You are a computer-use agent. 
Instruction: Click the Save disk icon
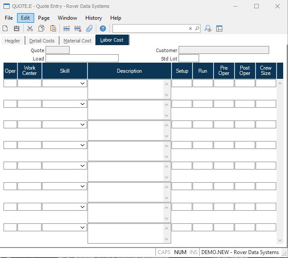click(17, 28)
